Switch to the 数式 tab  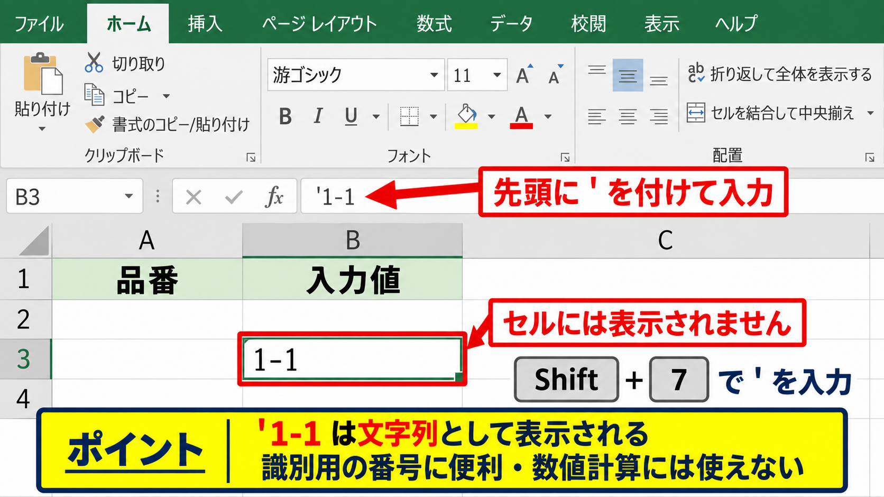click(x=434, y=24)
